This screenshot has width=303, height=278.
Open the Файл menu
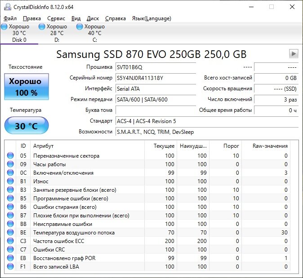pos(10,18)
